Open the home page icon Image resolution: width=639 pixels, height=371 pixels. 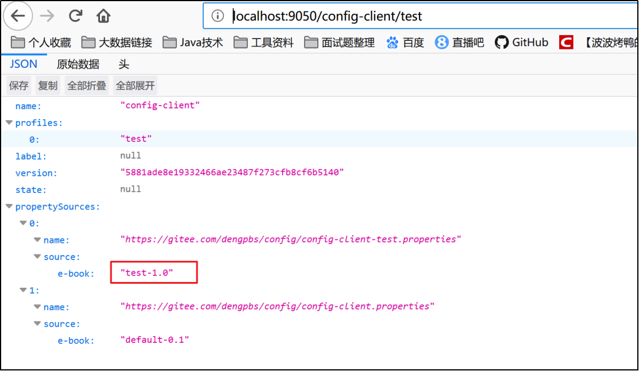click(103, 16)
